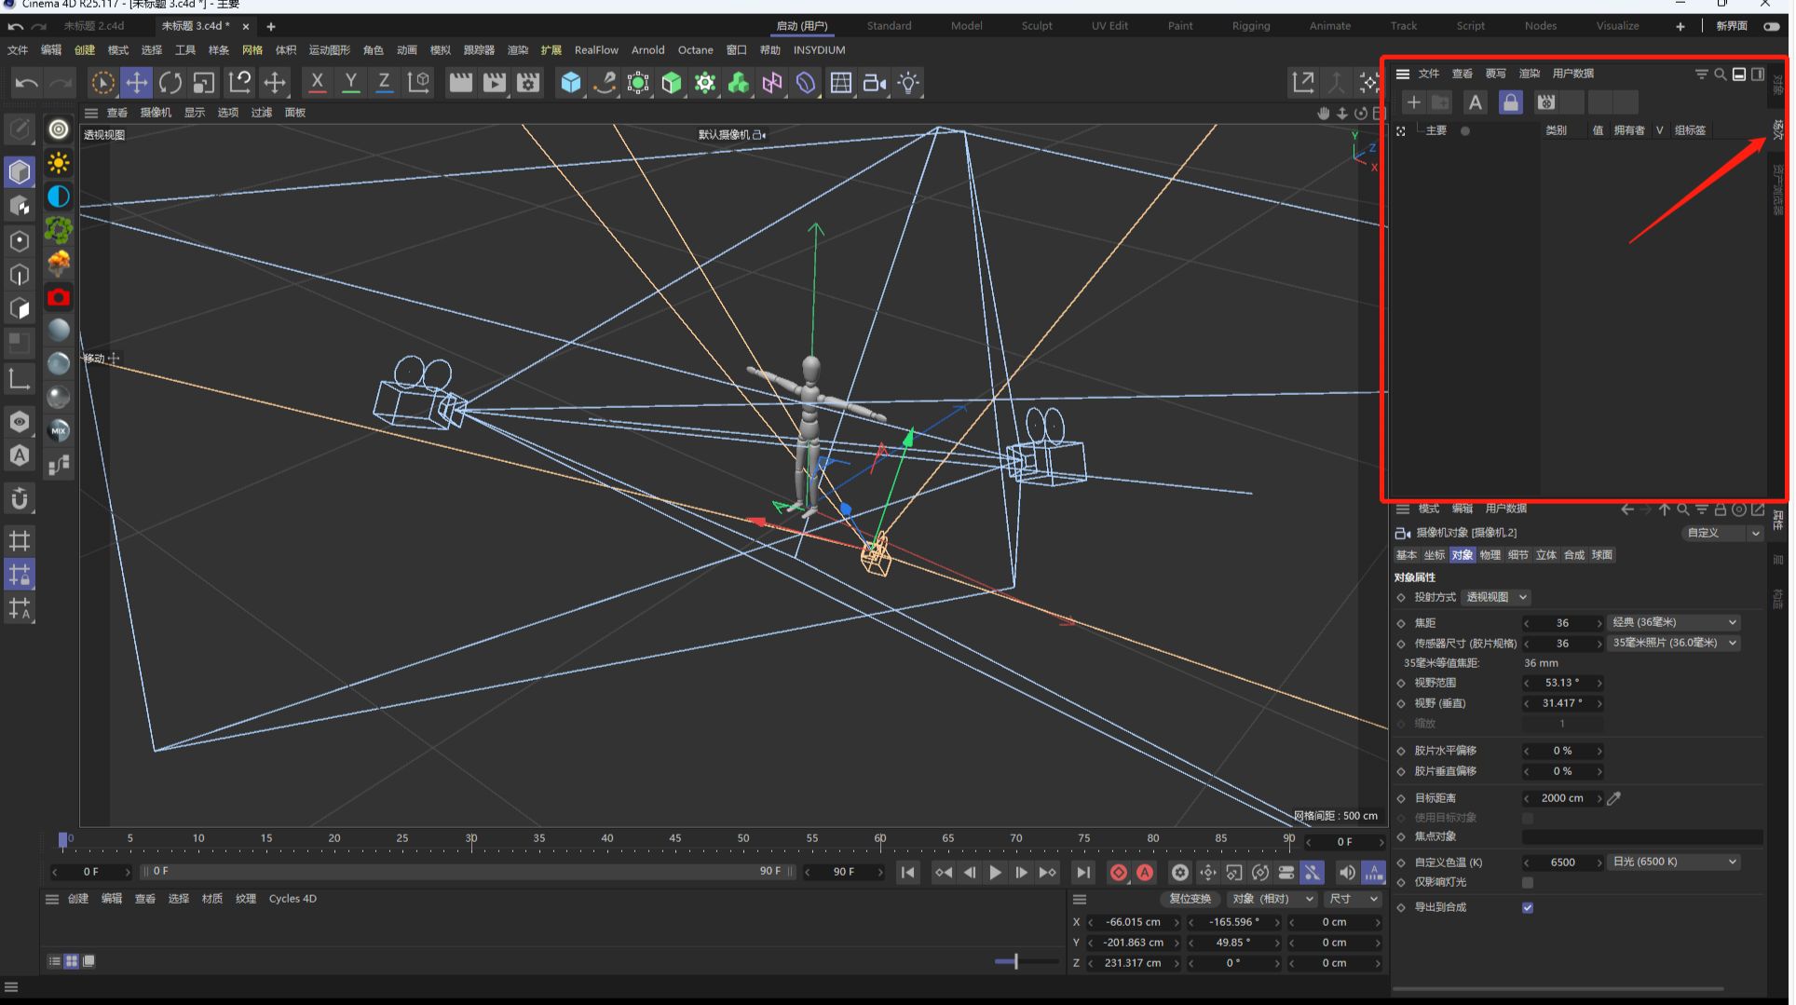Switch to the Sculpt layout
The height and width of the screenshot is (1005, 1796).
pyautogui.click(x=1036, y=26)
